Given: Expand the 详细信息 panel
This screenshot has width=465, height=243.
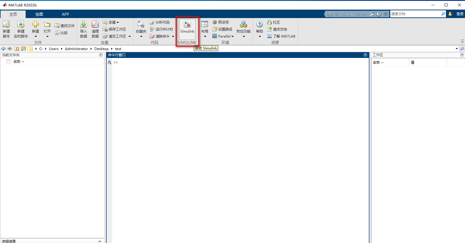Looking at the screenshot, I should click(x=100, y=241).
